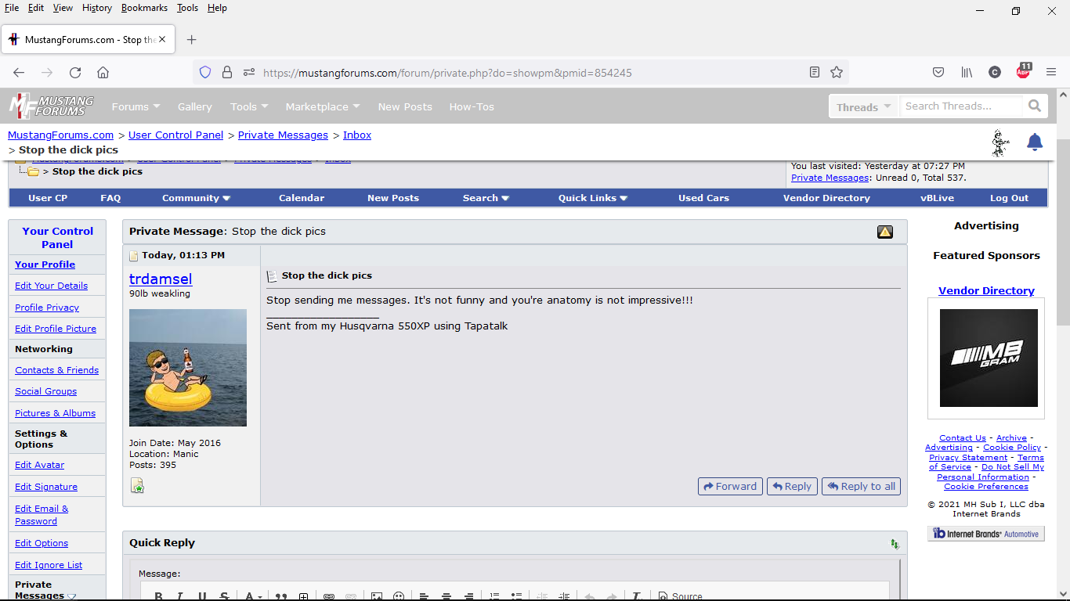Open the Edit Ignore List link
The image size is (1070, 601).
[49, 565]
